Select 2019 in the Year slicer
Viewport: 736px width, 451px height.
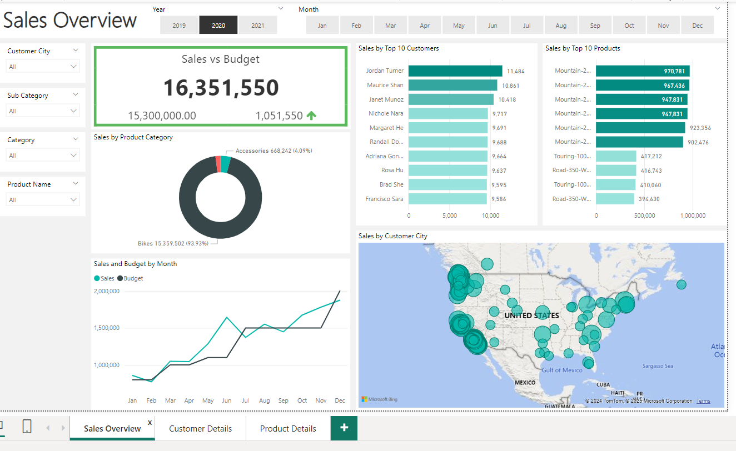click(x=179, y=26)
